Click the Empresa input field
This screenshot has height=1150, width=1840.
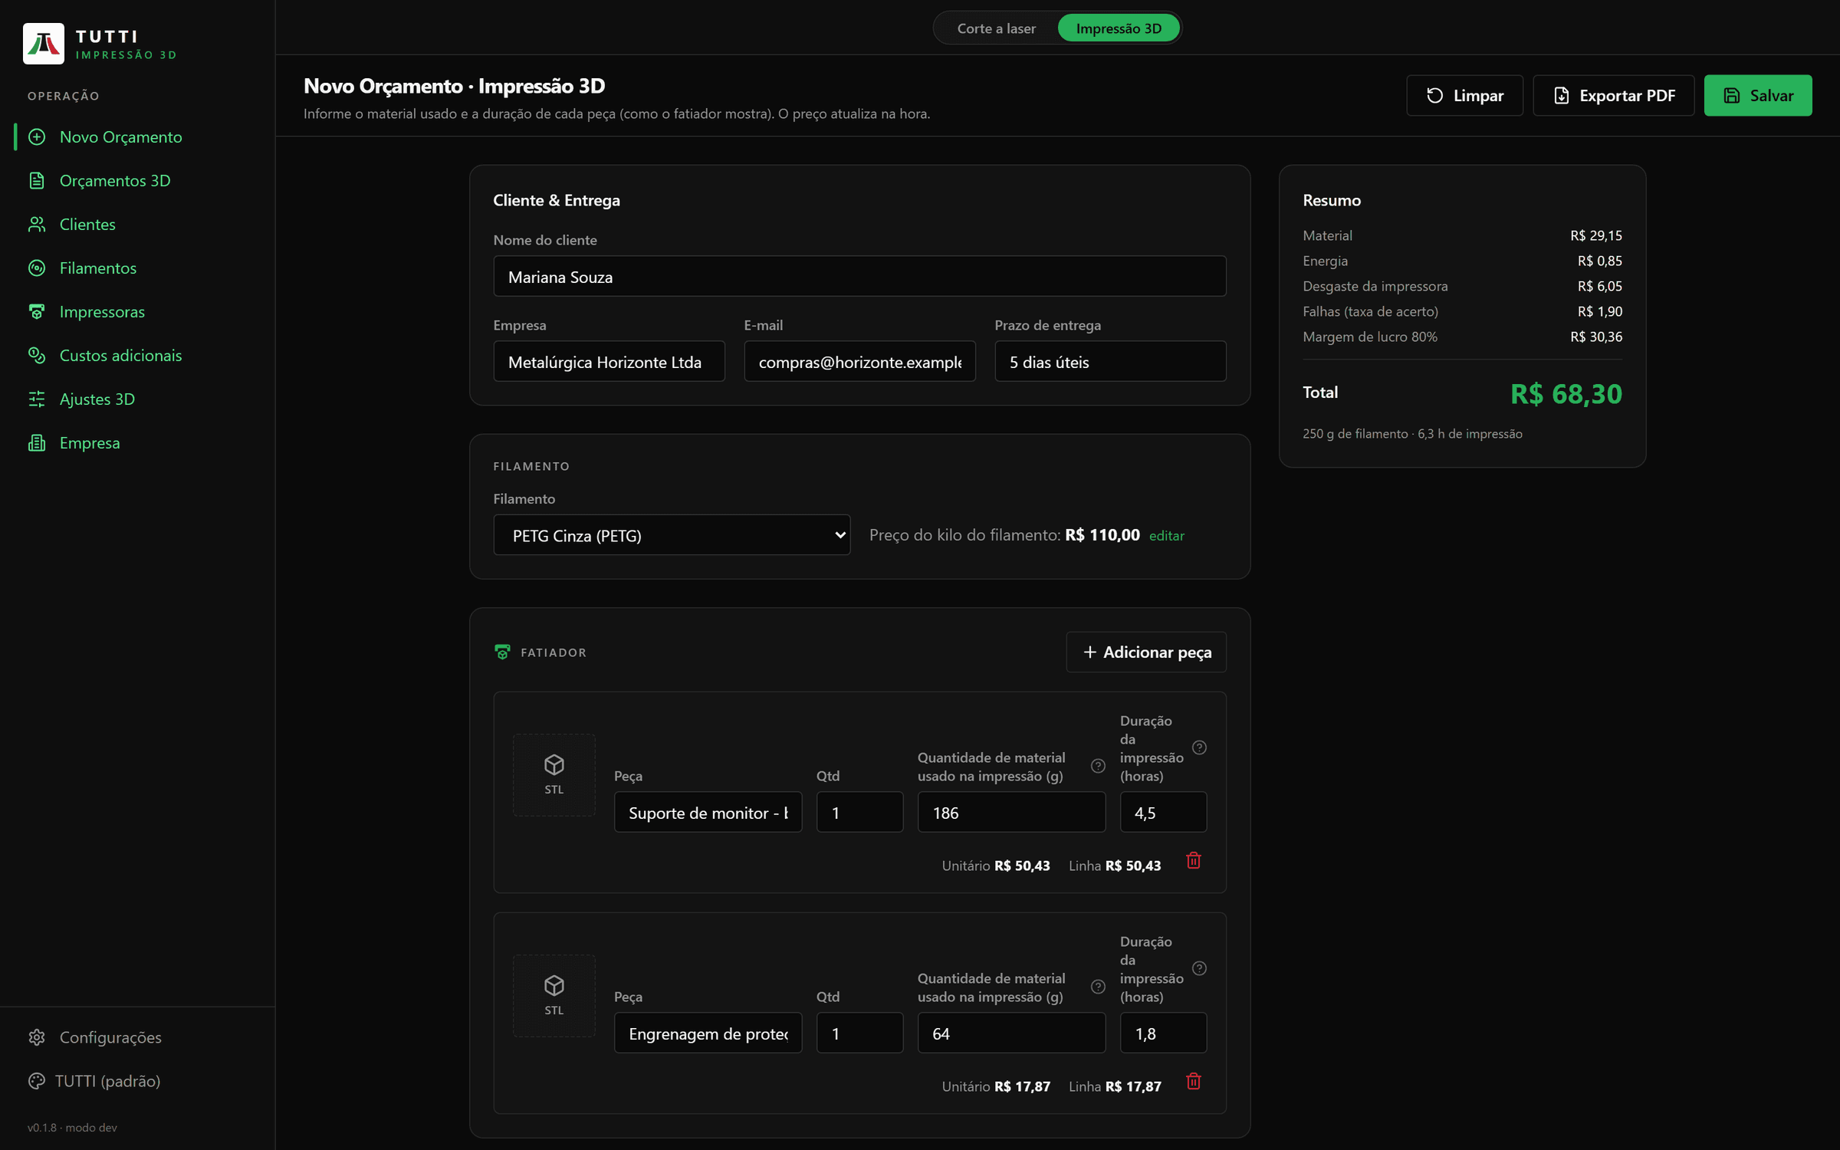point(609,361)
